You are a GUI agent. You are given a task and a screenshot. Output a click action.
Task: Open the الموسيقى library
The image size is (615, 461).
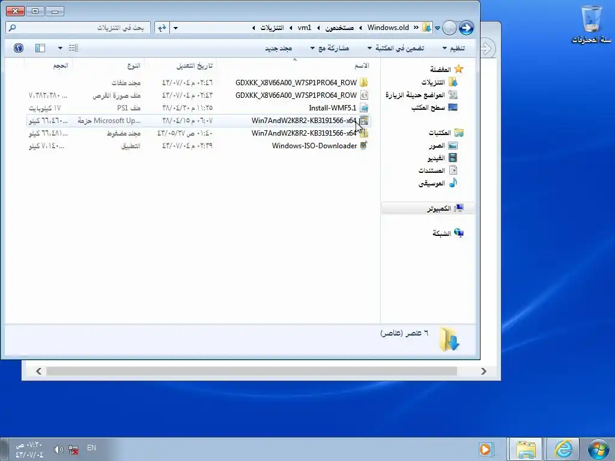tap(431, 183)
